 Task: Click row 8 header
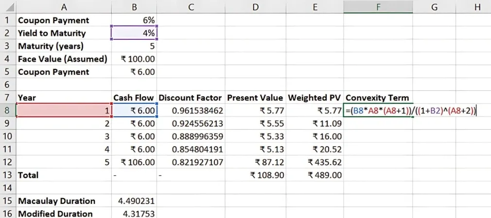tap(8, 111)
